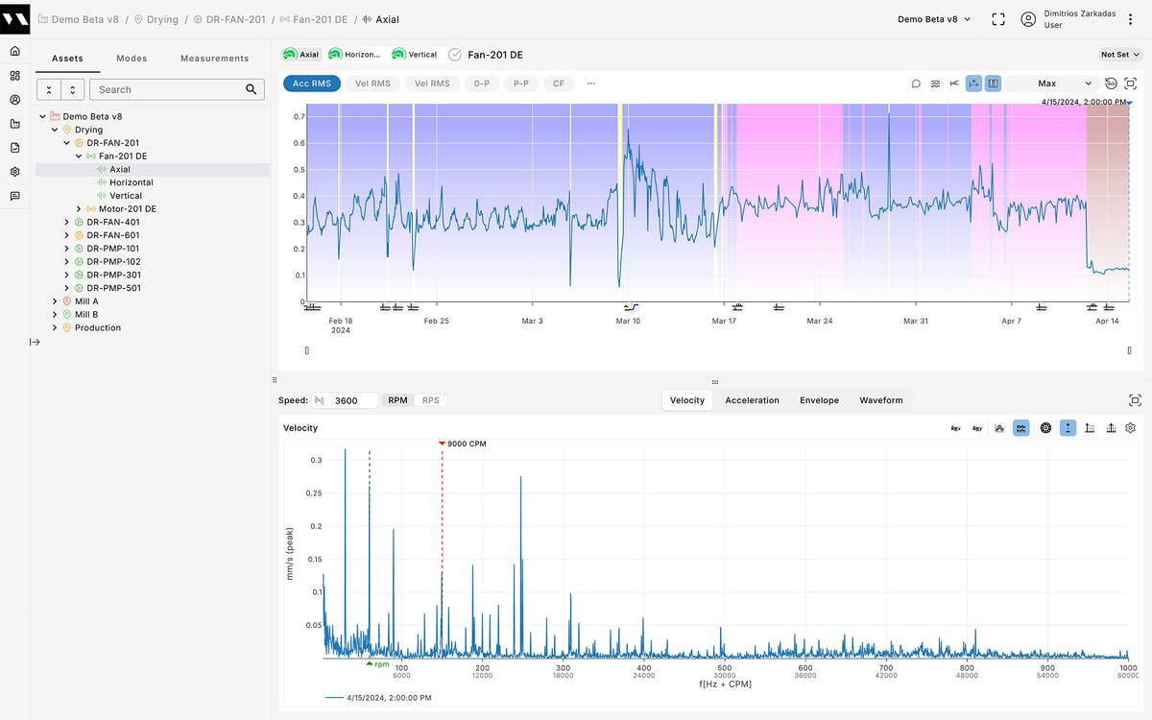Select the Velocity spectrum tab
This screenshot has width=1152, height=720.
687,400
